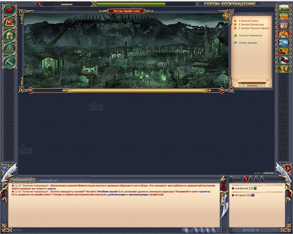Click the здесь link in chat message
The height and width of the screenshot is (234, 293).
[49, 189]
